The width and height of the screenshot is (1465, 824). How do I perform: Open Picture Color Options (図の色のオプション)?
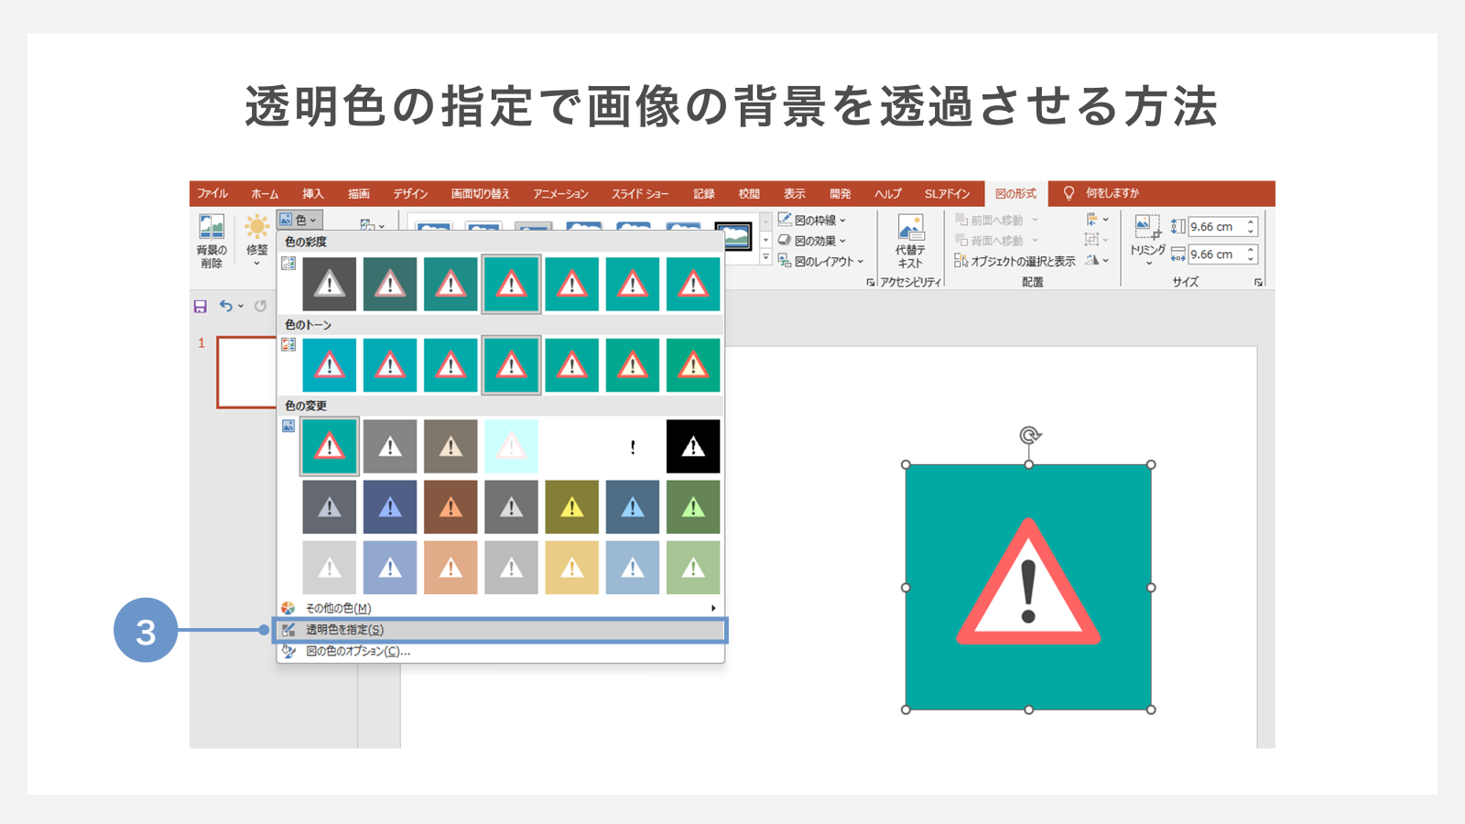(500, 651)
